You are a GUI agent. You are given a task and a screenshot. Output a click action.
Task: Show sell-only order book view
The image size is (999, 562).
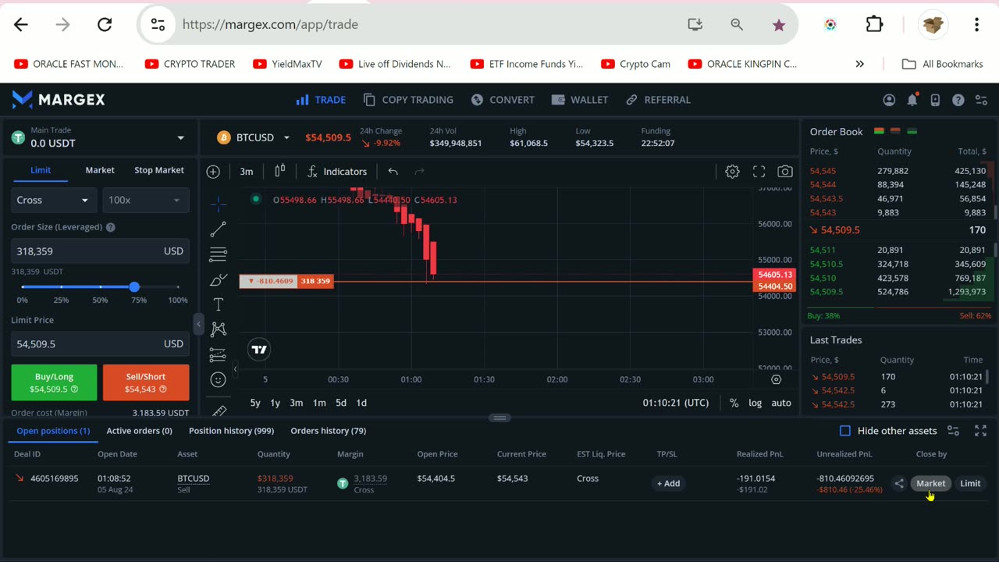[895, 131]
